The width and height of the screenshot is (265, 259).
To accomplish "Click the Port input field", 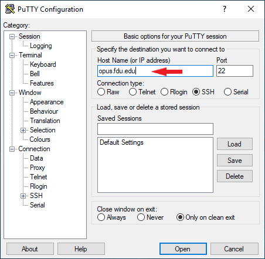I will (235, 71).
